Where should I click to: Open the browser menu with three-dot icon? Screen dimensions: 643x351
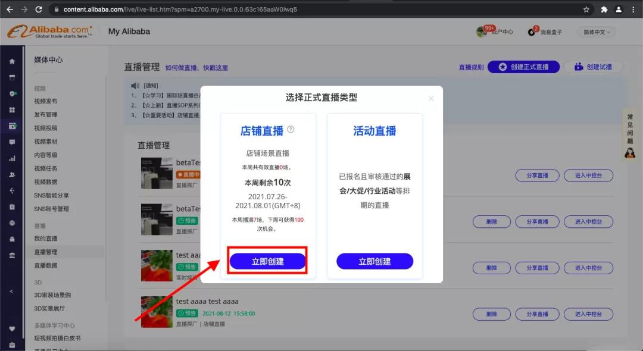point(633,10)
